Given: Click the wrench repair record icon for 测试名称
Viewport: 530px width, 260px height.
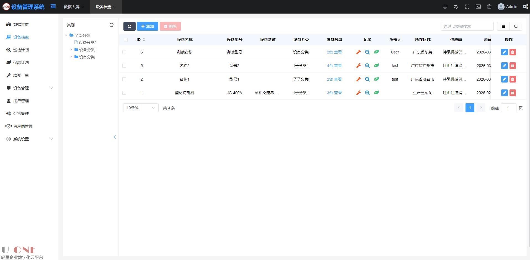Looking at the screenshot, I should pos(358,52).
